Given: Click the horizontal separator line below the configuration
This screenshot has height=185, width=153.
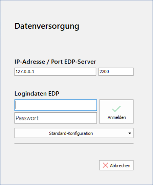Looking at the screenshot, I should [74, 143].
